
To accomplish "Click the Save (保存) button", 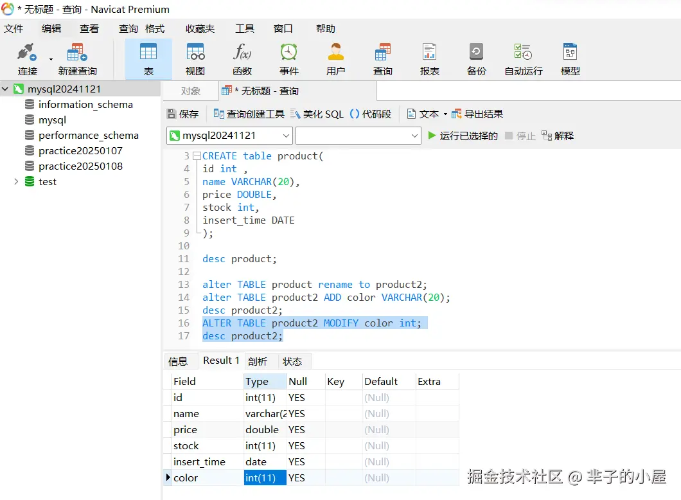I will 183,114.
